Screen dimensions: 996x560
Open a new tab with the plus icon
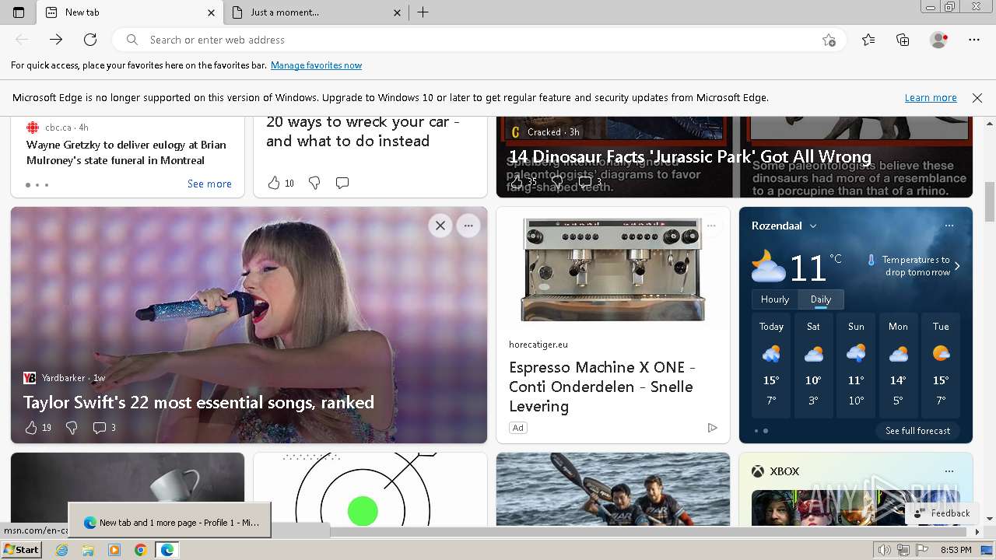423,12
